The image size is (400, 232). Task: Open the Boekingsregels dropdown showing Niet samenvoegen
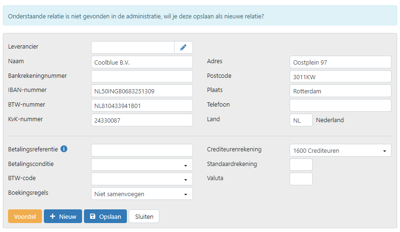pyautogui.click(x=142, y=194)
